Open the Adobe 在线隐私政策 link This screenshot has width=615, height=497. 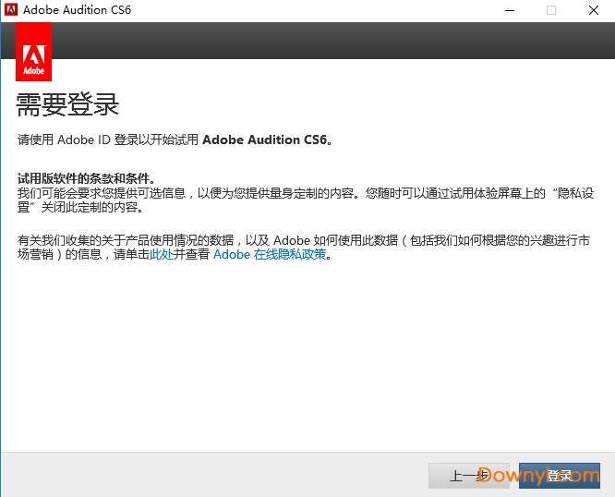click(x=270, y=254)
